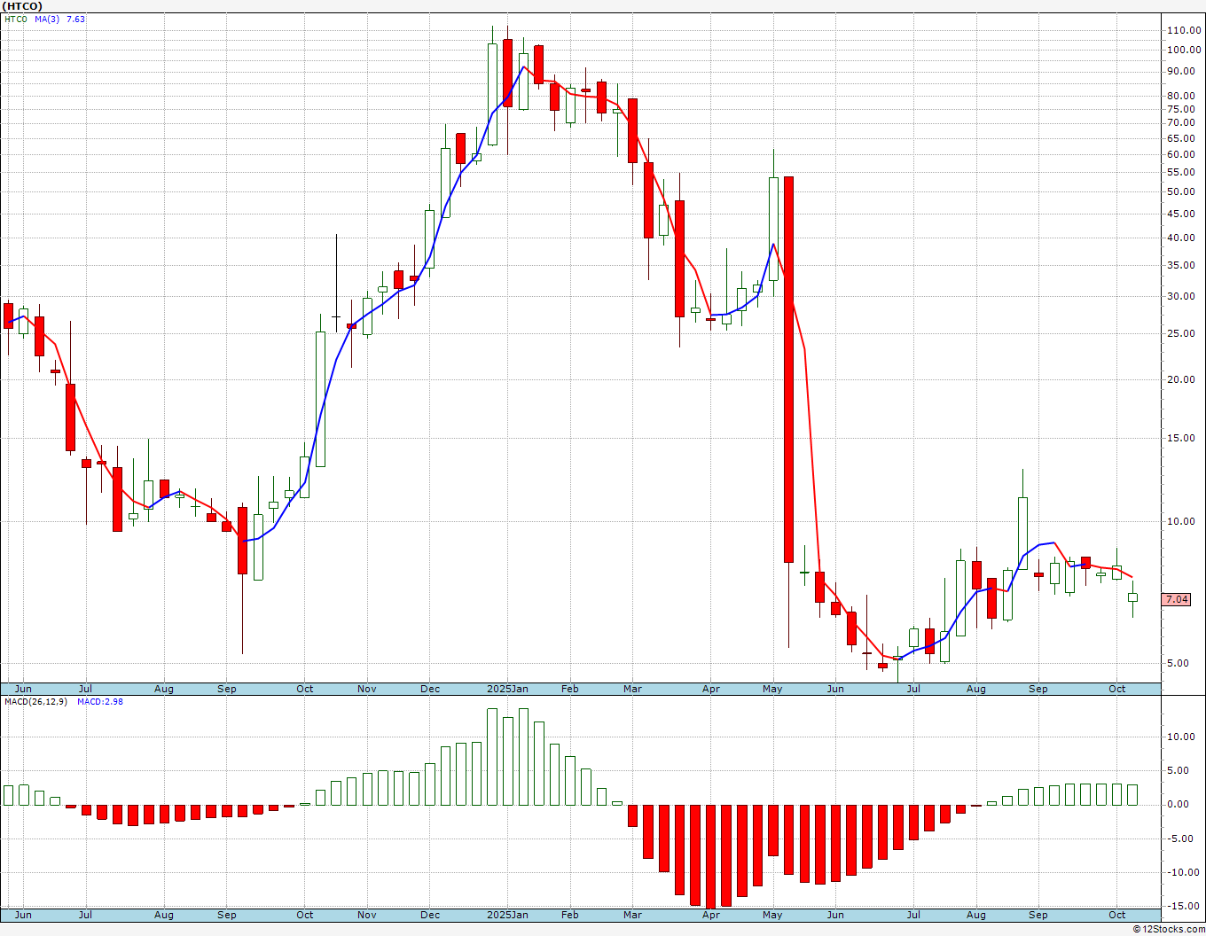Click the 7.04 current price tag
The image size is (1206, 936).
click(x=1177, y=600)
